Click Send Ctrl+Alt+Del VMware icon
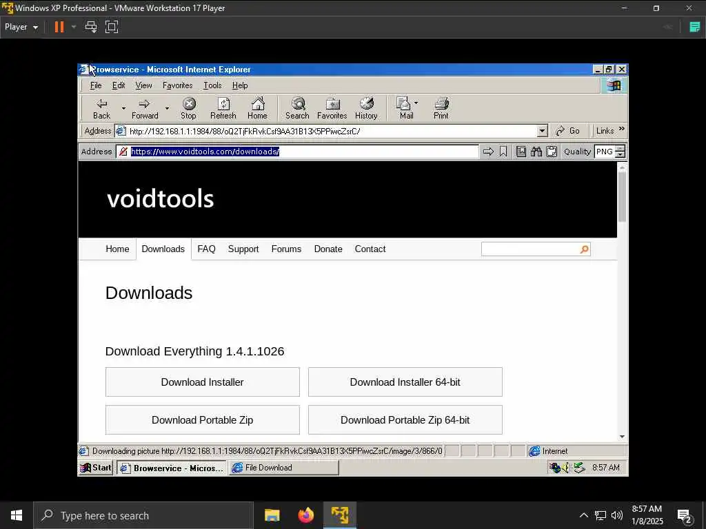 point(91,27)
